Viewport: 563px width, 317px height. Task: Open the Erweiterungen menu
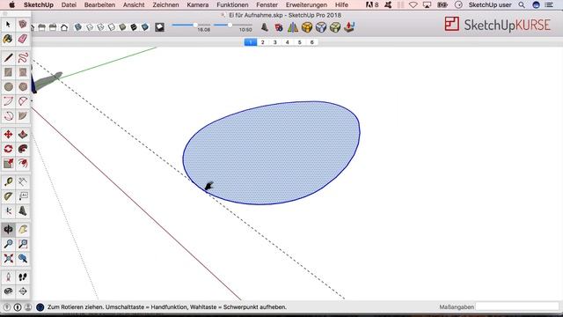[306, 4]
